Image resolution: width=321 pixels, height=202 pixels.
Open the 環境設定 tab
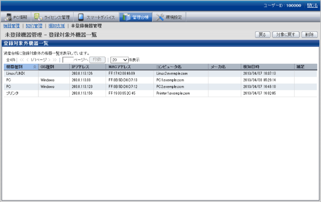(169, 17)
